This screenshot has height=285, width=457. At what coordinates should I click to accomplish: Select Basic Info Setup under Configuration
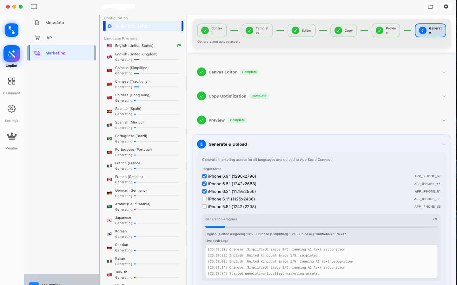143,26
